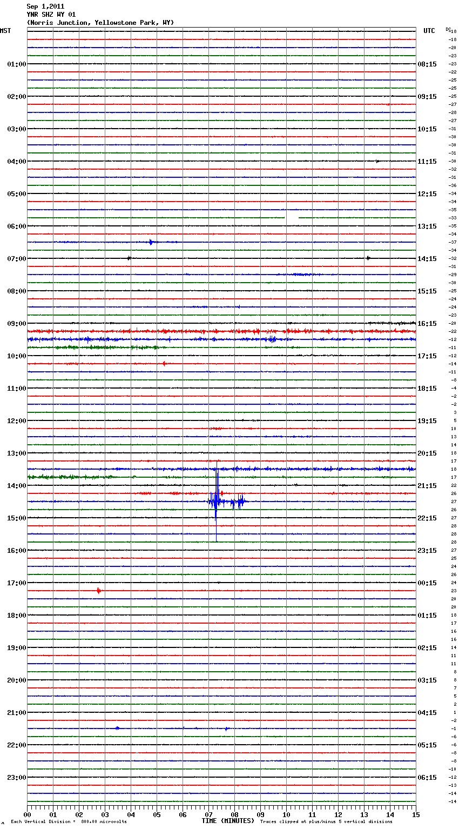This screenshot has width=459, height=829.
Task: Click the 23:15 UTC time label
Action: click(427, 551)
